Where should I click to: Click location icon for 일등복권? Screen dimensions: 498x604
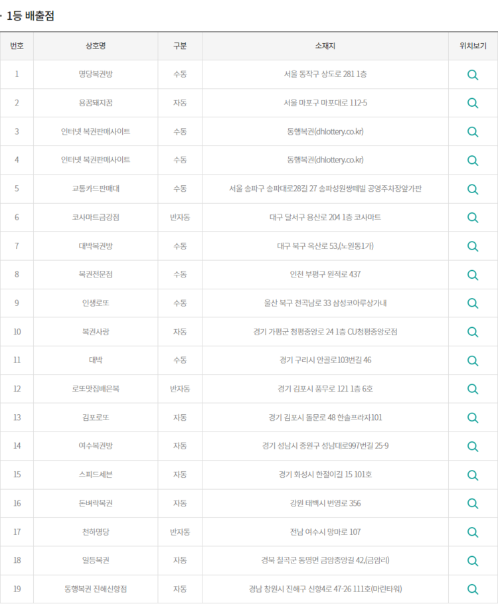click(473, 560)
